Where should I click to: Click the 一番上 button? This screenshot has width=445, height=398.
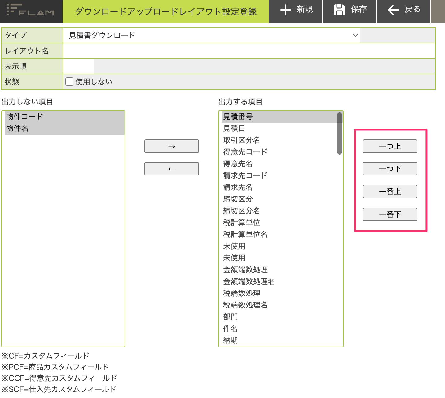click(390, 192)
